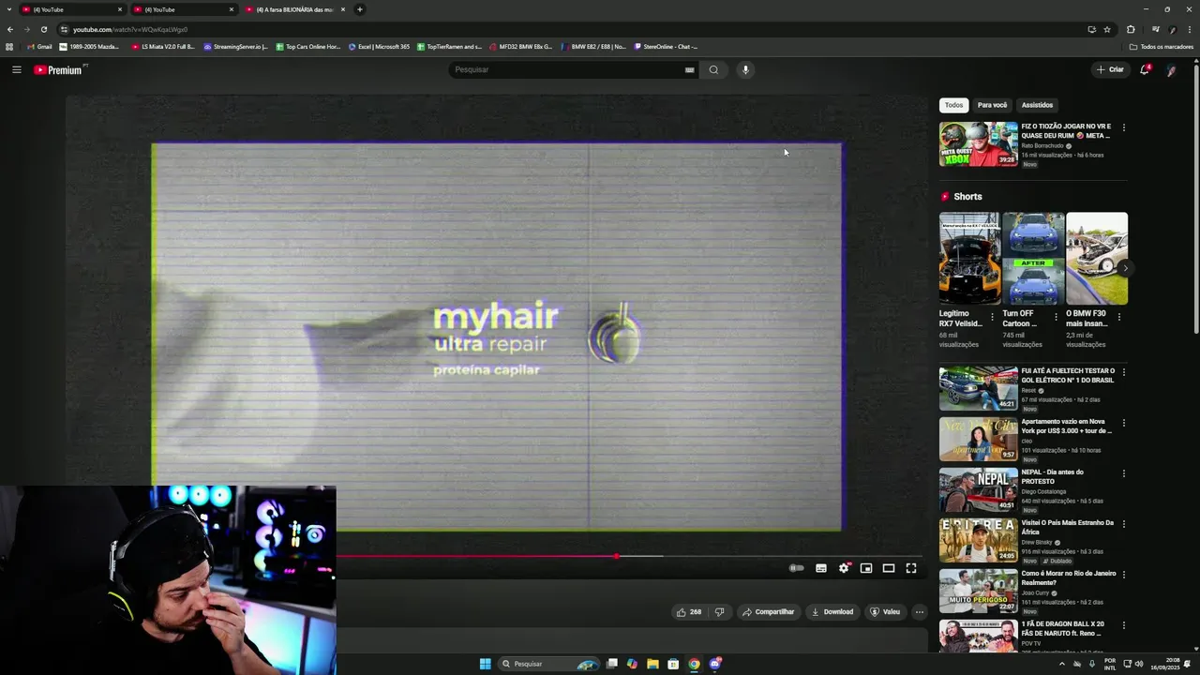The width and height of the screenshot is (1200, 675).
Task: Dislike the video
Action: [719, 612]
